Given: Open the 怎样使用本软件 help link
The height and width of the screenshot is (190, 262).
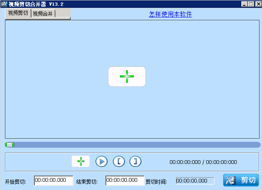Looking at the screenshot, I should pyautogui.click(x=170, y=14).
